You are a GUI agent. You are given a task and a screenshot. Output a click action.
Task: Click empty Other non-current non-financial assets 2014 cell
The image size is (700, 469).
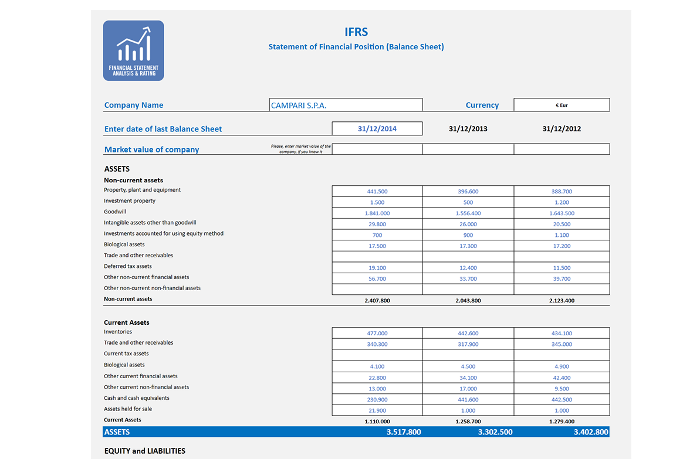tap(377, 289)
